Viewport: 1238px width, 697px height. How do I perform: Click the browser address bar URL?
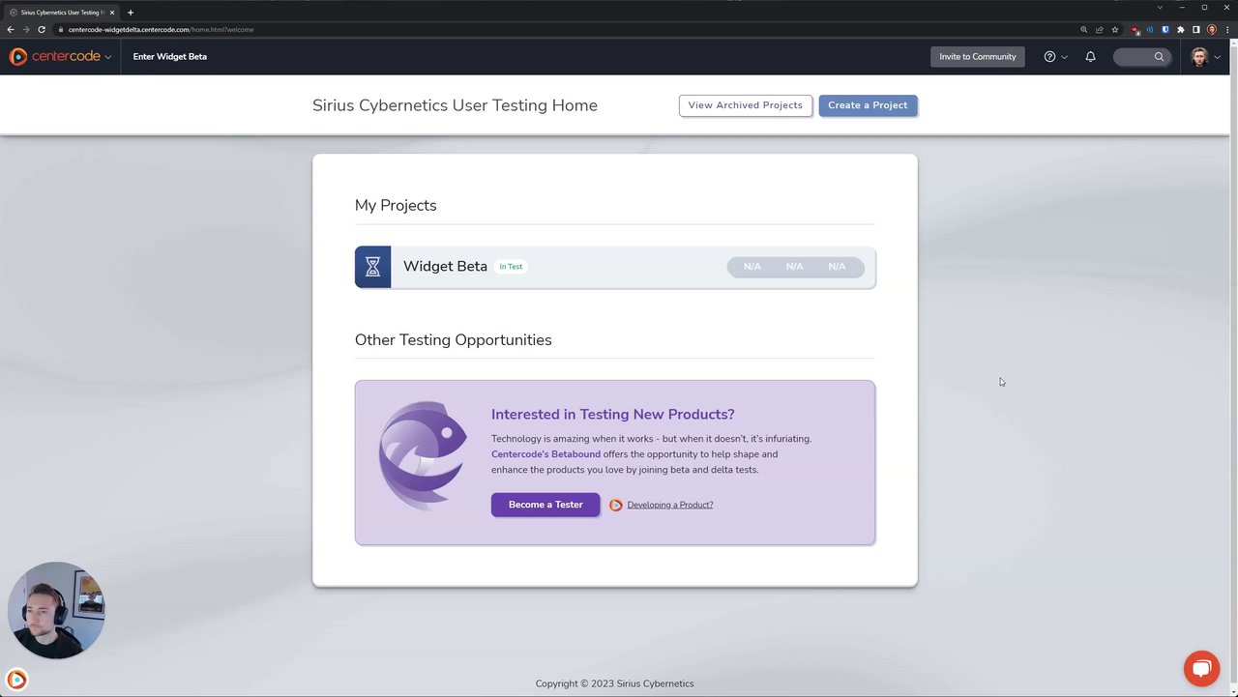tap(161, 30)
